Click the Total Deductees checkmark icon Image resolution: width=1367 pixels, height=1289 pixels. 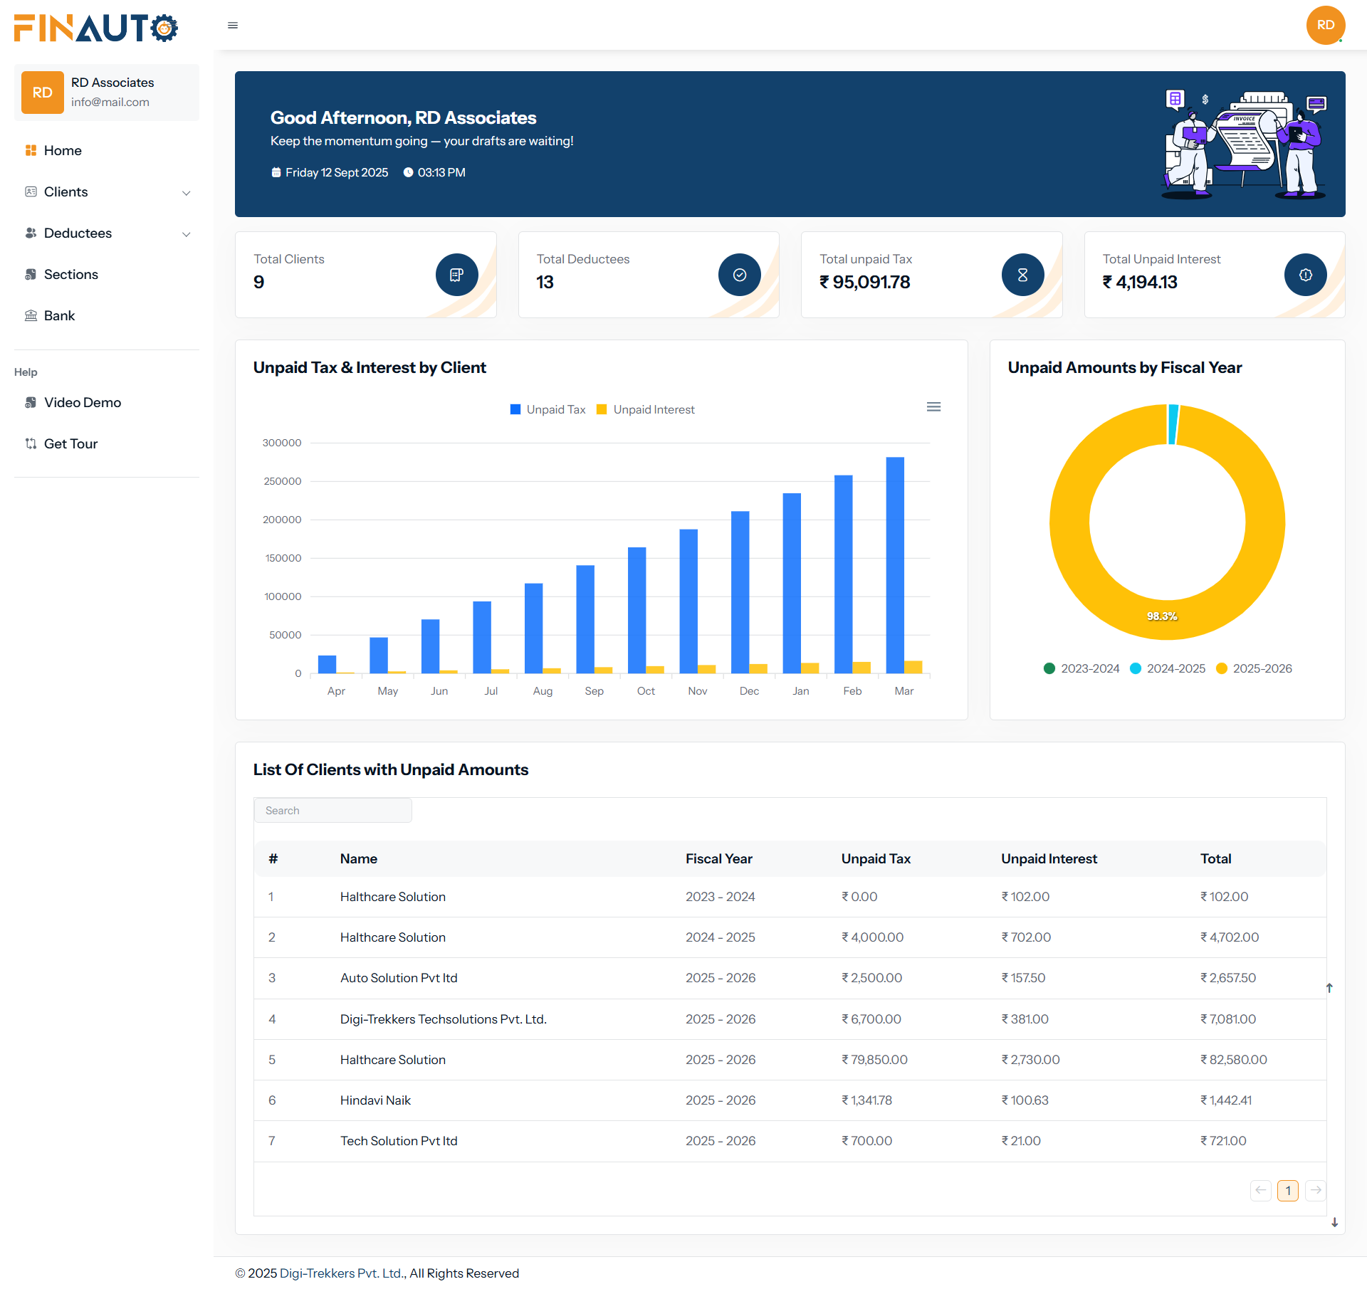coord(739,274)
